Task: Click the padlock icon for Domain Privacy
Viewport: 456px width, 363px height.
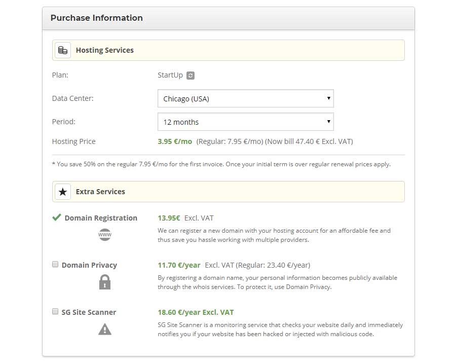Action: click(x=104, y=282)
